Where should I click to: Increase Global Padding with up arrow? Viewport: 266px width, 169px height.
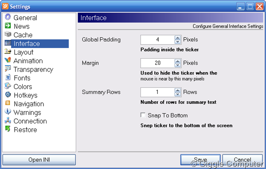tap(178, 38)
